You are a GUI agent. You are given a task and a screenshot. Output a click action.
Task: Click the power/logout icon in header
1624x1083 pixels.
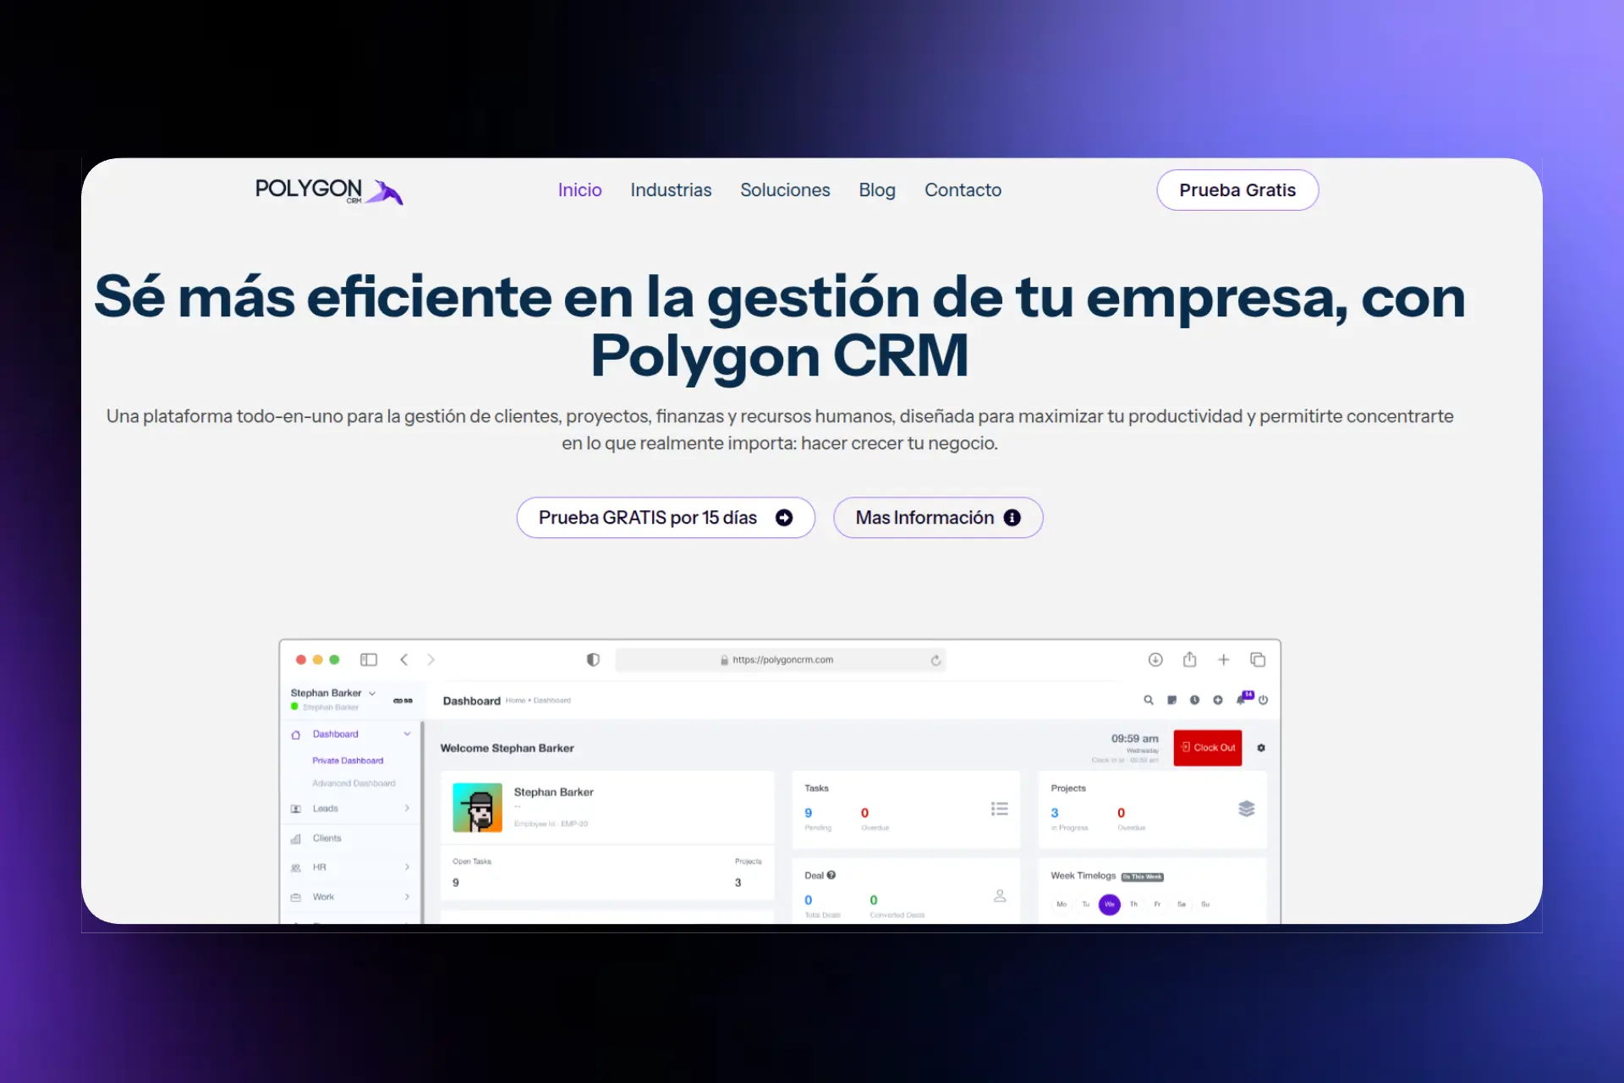[x=1263, y=700]
